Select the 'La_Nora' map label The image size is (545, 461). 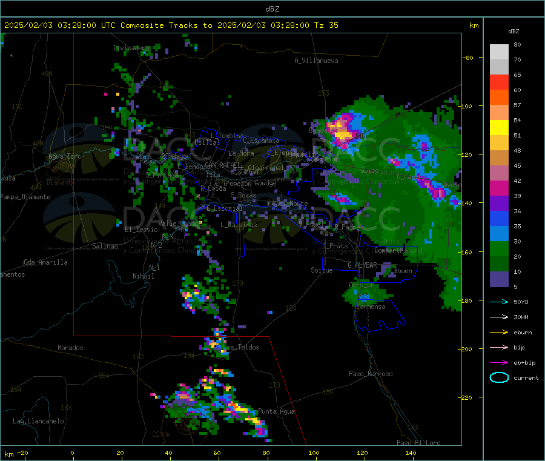pyautogui.click(x=241, y=153)
